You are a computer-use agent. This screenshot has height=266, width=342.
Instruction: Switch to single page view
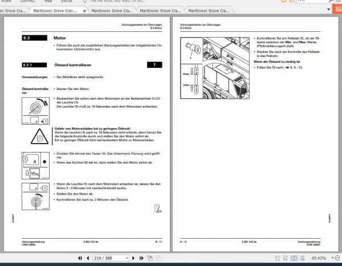pyautogui.click(x=277, y=258)
